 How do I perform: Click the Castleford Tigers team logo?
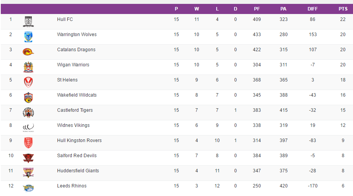[x=28, y=112]
